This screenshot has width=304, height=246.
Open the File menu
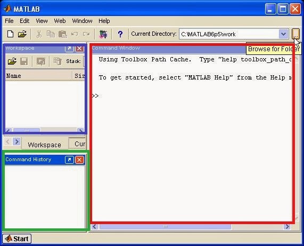point(9,21)
